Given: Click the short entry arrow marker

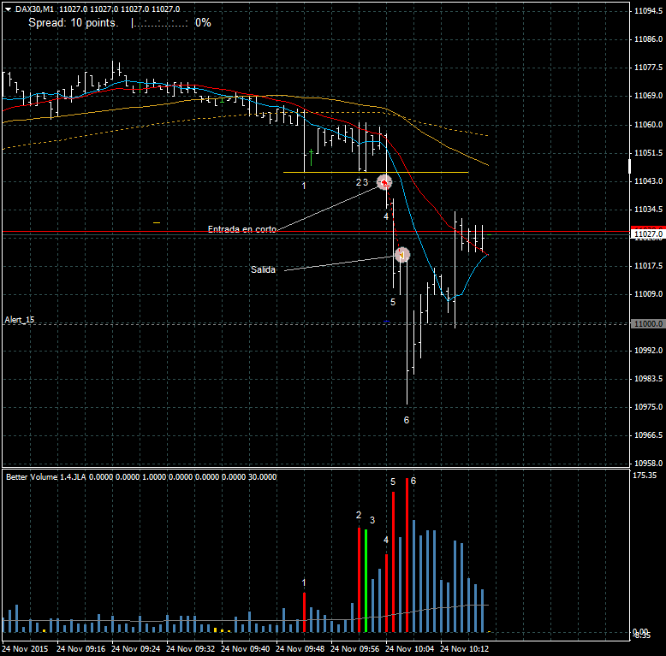Looking at the screenshot, I should [x=384, y=182].
